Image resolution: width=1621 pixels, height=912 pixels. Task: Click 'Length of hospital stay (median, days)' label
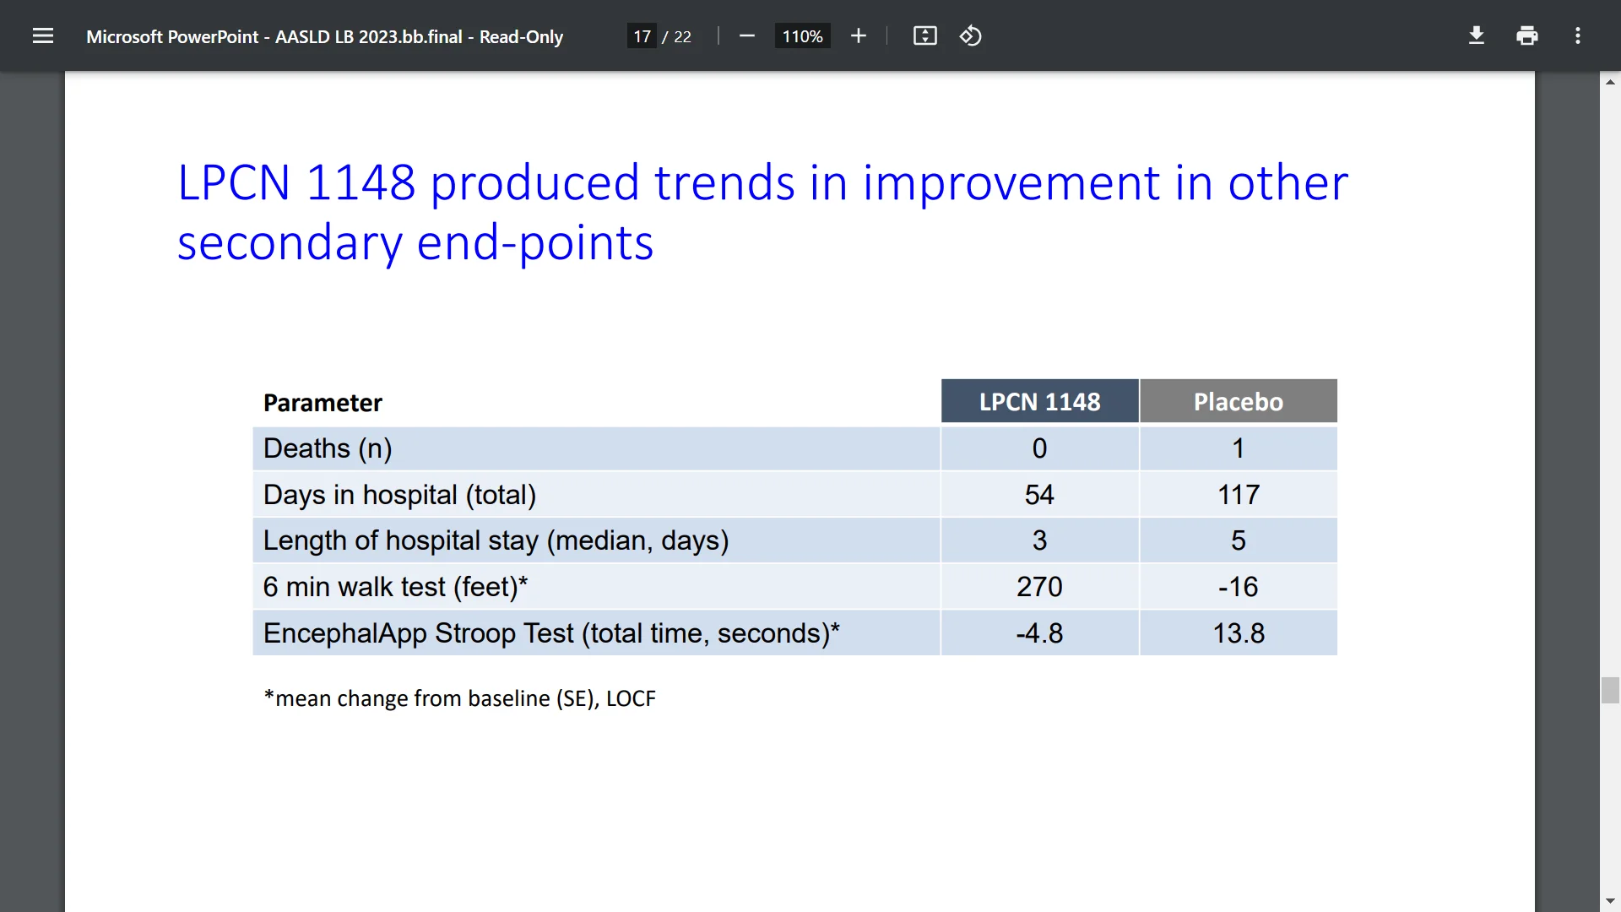tap(496, 540)
